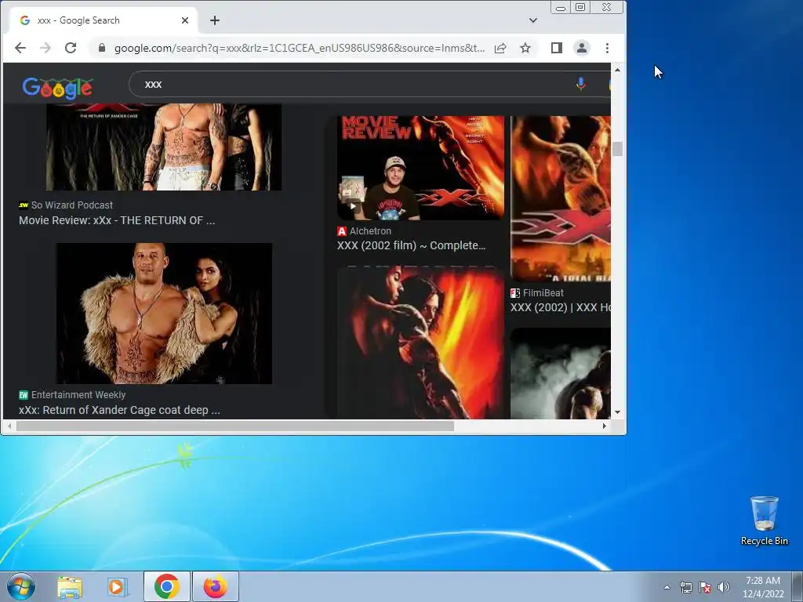Open the Action Center flag icon

705,587
